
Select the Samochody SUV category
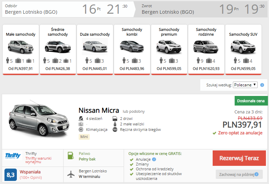coord(243,49)
